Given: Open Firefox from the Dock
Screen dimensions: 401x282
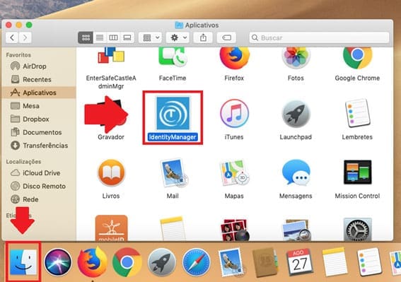Looking at the screenshot, I should [x=93, y=262].
